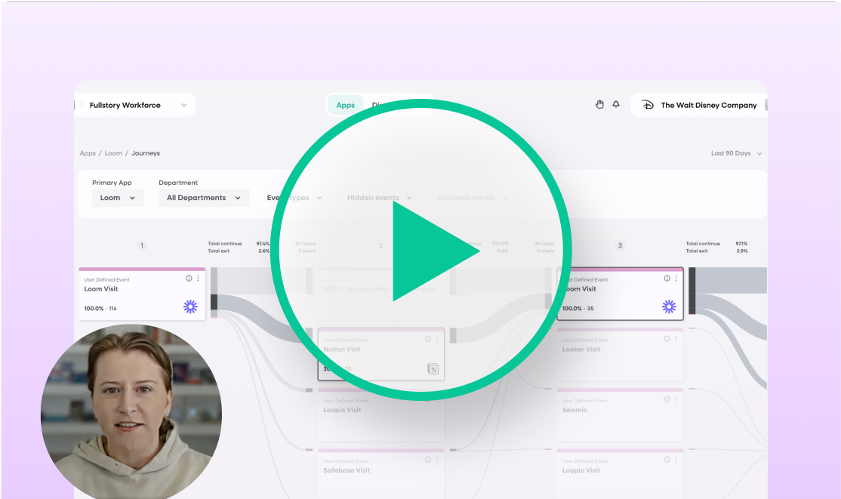Navigate to Apps via the breadcrumb

(x=88, y=152)
